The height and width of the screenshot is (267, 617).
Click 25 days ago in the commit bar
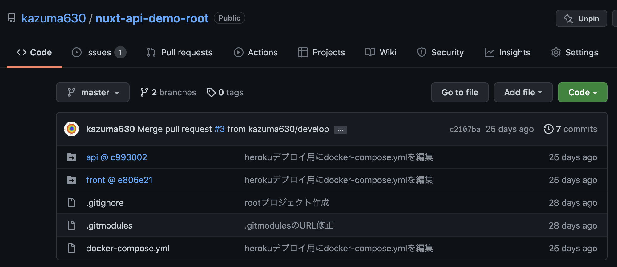510,129
